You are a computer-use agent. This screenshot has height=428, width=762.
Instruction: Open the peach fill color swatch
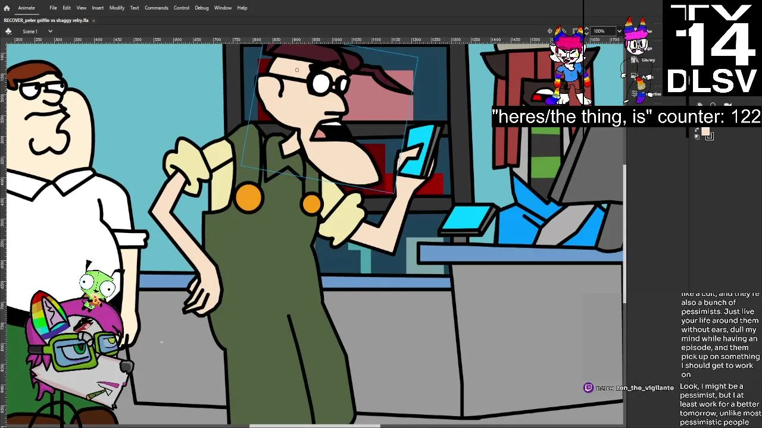(x=705, y=131)
